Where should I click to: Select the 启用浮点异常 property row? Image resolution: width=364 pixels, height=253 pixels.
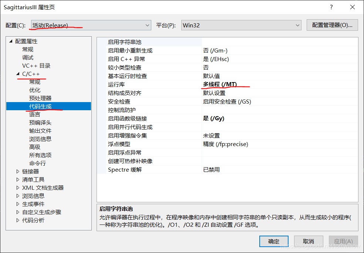click(227, 153)
